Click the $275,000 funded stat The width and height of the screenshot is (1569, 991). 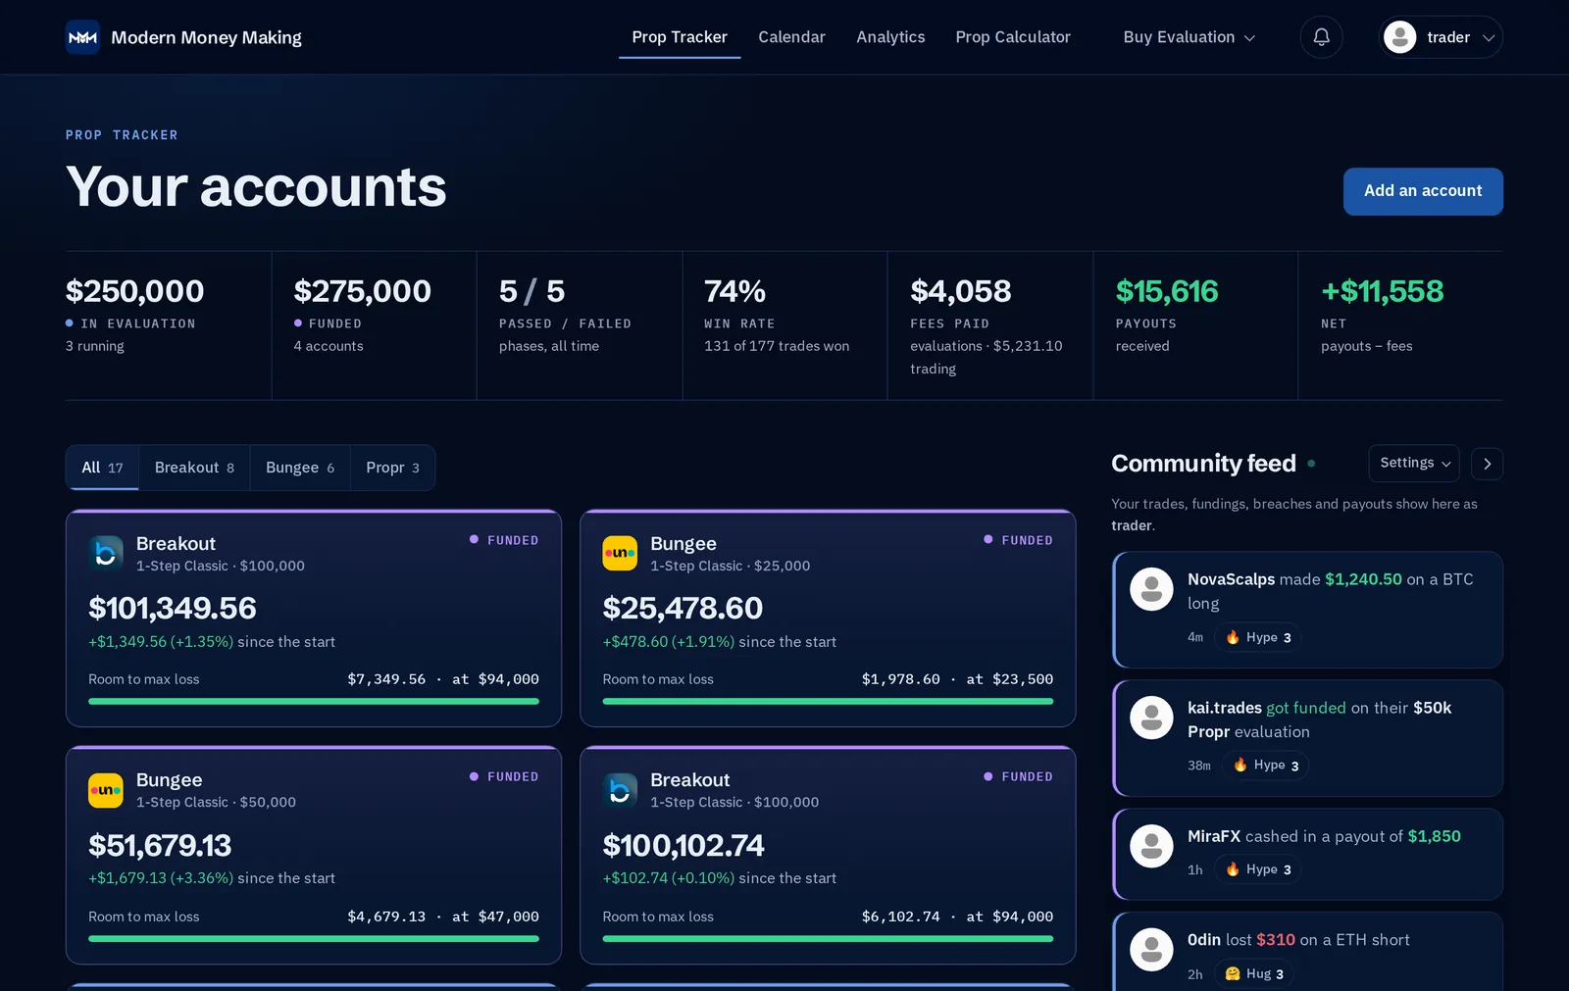(x=374, y=325)
